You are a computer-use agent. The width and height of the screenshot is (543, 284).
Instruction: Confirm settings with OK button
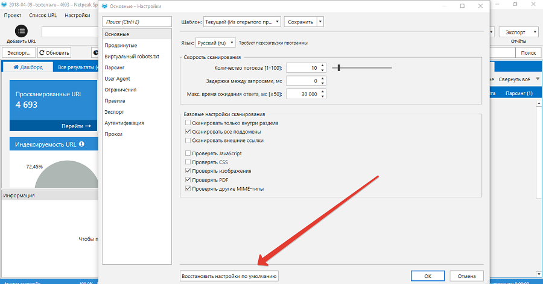click(x=428, y=276)
